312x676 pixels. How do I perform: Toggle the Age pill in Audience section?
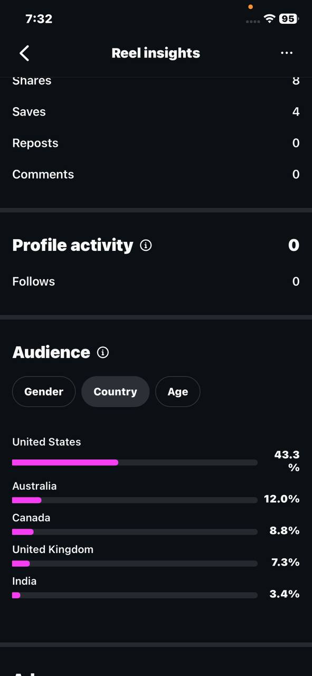[177, 391]
